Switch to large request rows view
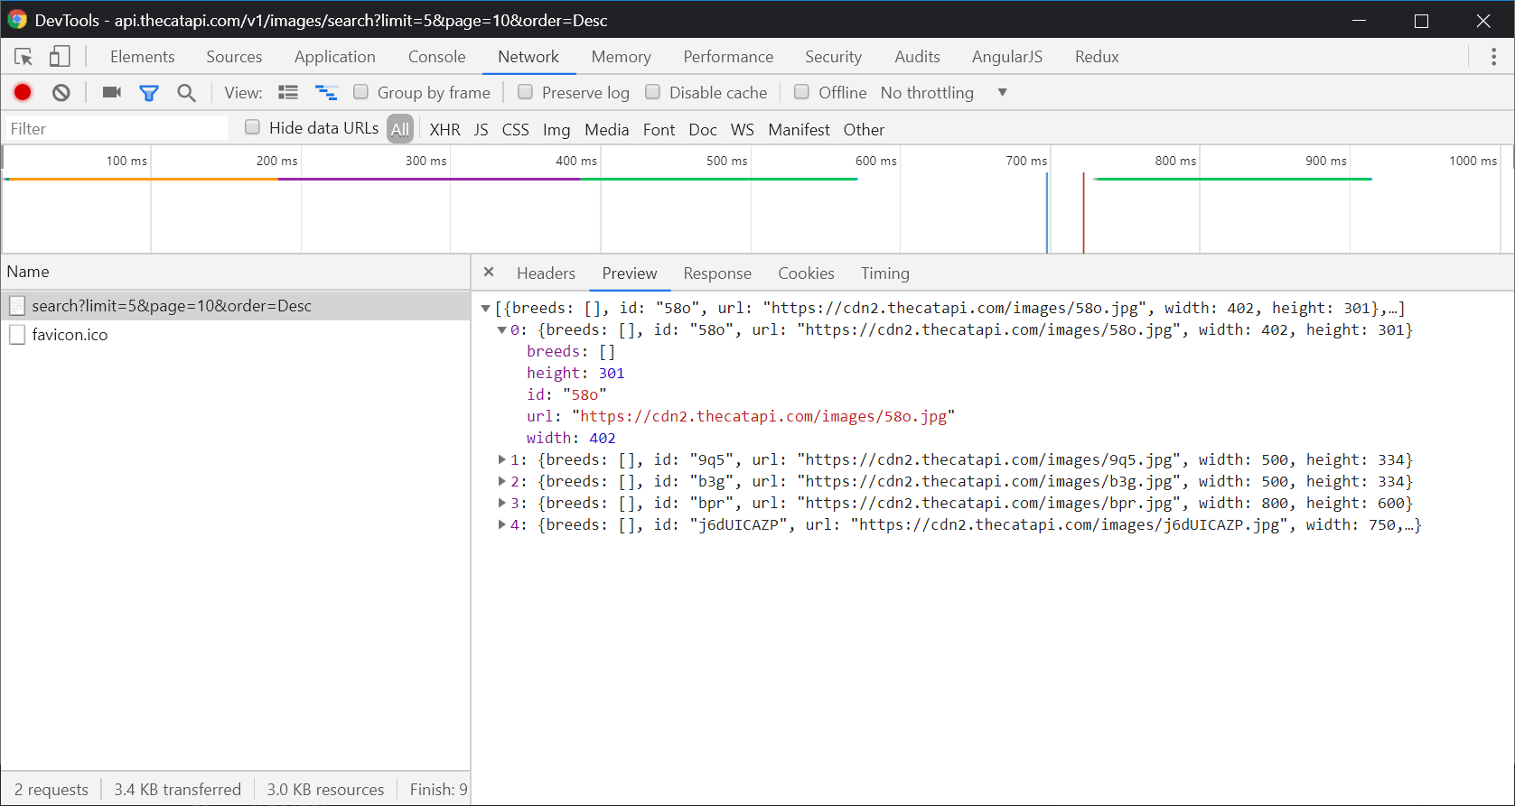 pyautogui.click(x=288, y=92)
